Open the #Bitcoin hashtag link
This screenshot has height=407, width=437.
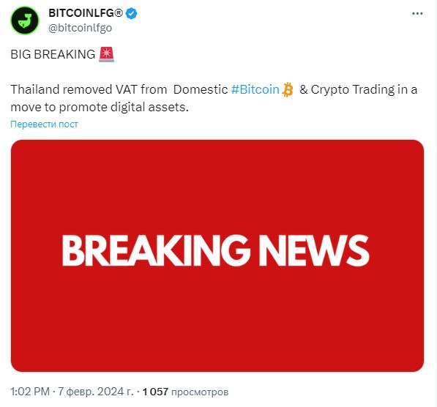click(x=255, y=89)
